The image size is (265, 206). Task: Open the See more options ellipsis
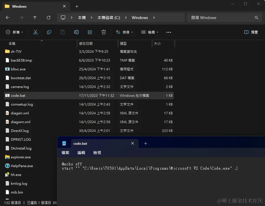click(x=169, y=32)
